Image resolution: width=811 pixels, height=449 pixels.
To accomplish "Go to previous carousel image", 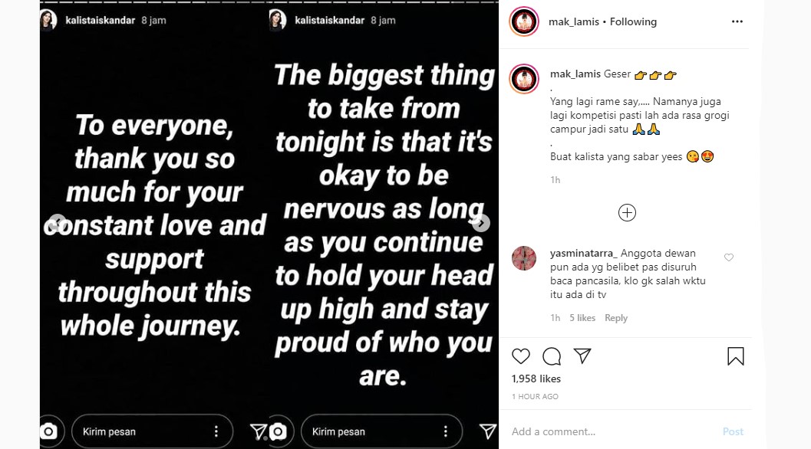I will pos(56,223).
